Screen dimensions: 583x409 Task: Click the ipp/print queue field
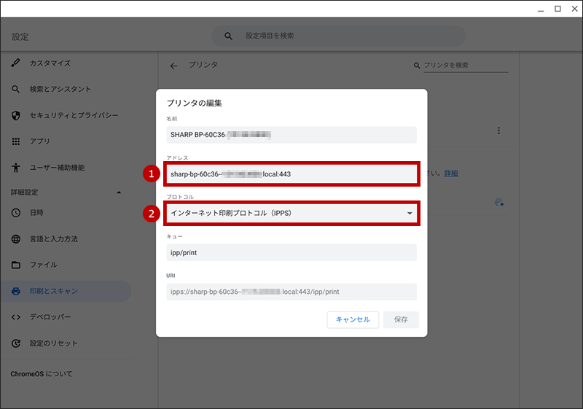pyautogui.click(x=291, y=252)
